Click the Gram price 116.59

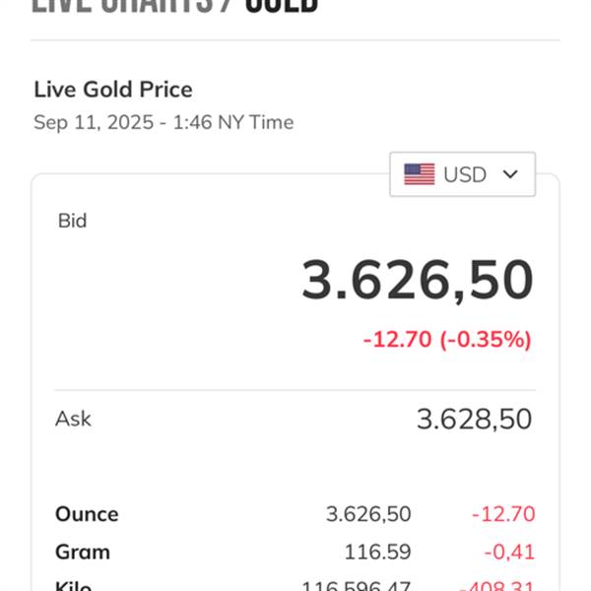coord(377,553)
